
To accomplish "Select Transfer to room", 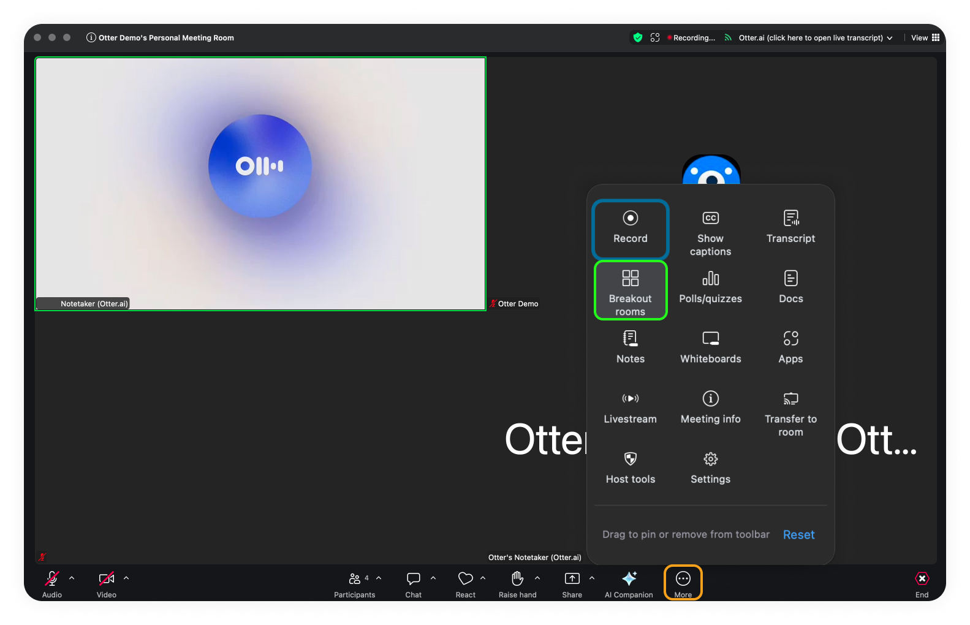I will click(790, 414).
